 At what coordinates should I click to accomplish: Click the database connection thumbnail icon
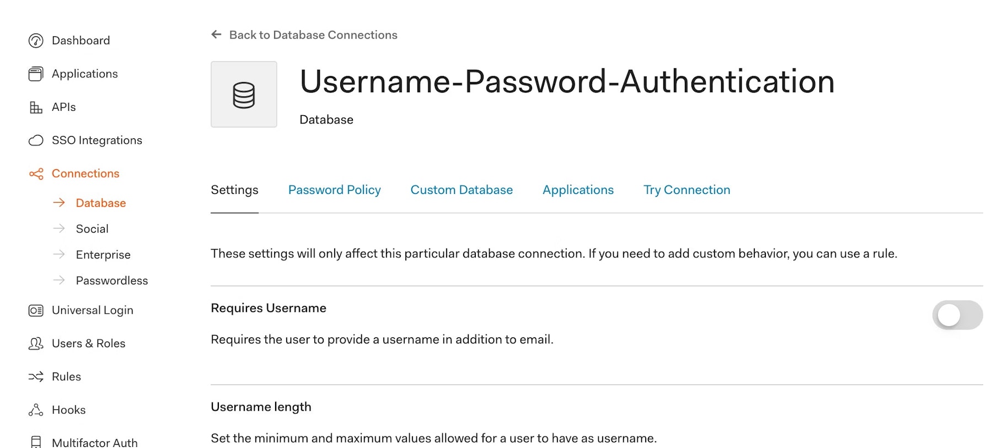point(244,94)
